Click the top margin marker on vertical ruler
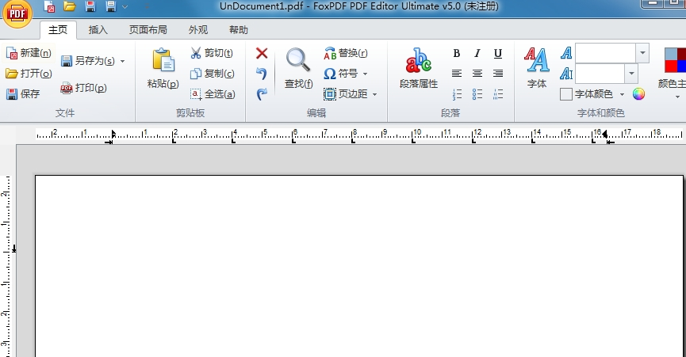Image resolution: width=686 pixels, height=357 pixels. click(x=13, y=249)
